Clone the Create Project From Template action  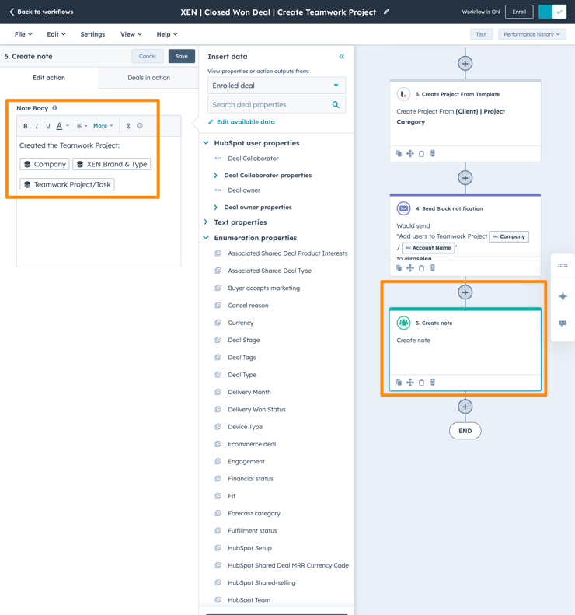click(399, 154)
